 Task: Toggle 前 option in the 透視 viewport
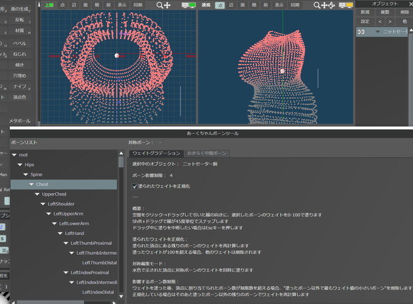[x=266, y=5]
